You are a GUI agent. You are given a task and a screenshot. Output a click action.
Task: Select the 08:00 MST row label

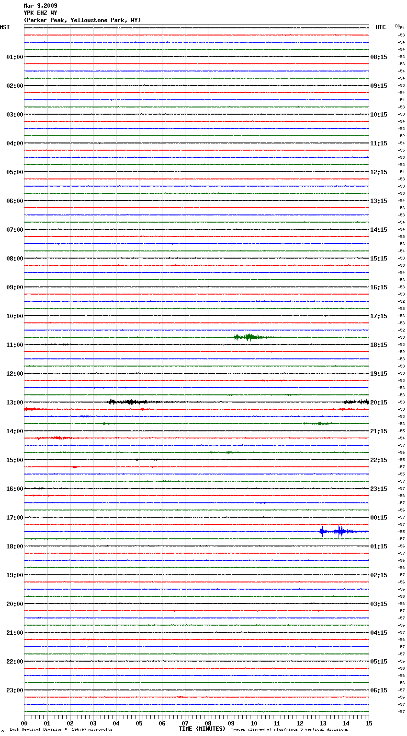pyautogui.click(x=15, y=259)
